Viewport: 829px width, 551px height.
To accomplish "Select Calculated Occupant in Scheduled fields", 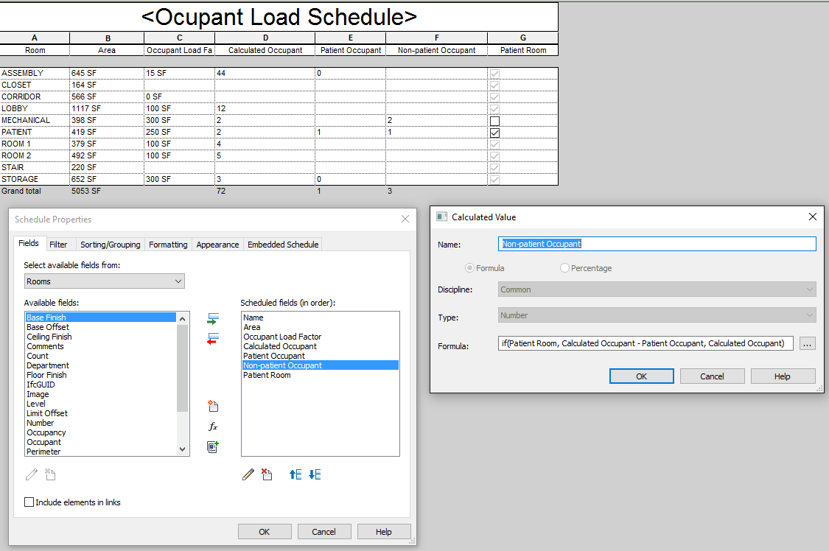I will click(320, 346).
